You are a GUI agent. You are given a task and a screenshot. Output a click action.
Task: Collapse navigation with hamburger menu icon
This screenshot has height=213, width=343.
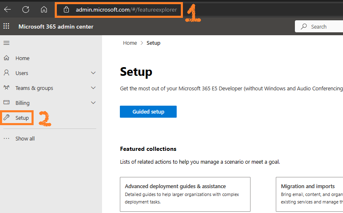pyautogui.click(x=7, y=43)
